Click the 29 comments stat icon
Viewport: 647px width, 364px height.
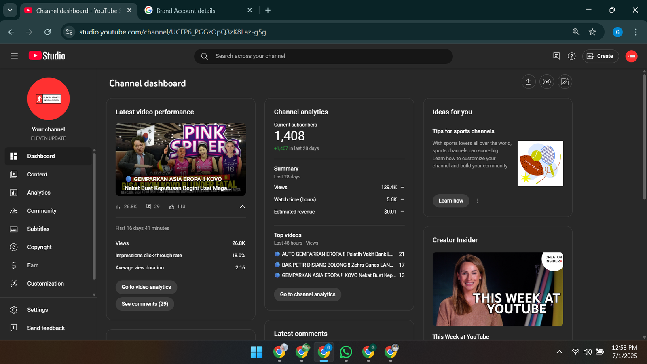(x=148, y=207)
